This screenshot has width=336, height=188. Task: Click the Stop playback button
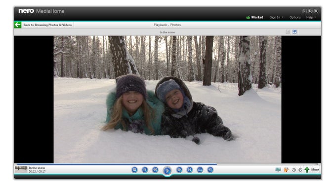click(134, 170)
